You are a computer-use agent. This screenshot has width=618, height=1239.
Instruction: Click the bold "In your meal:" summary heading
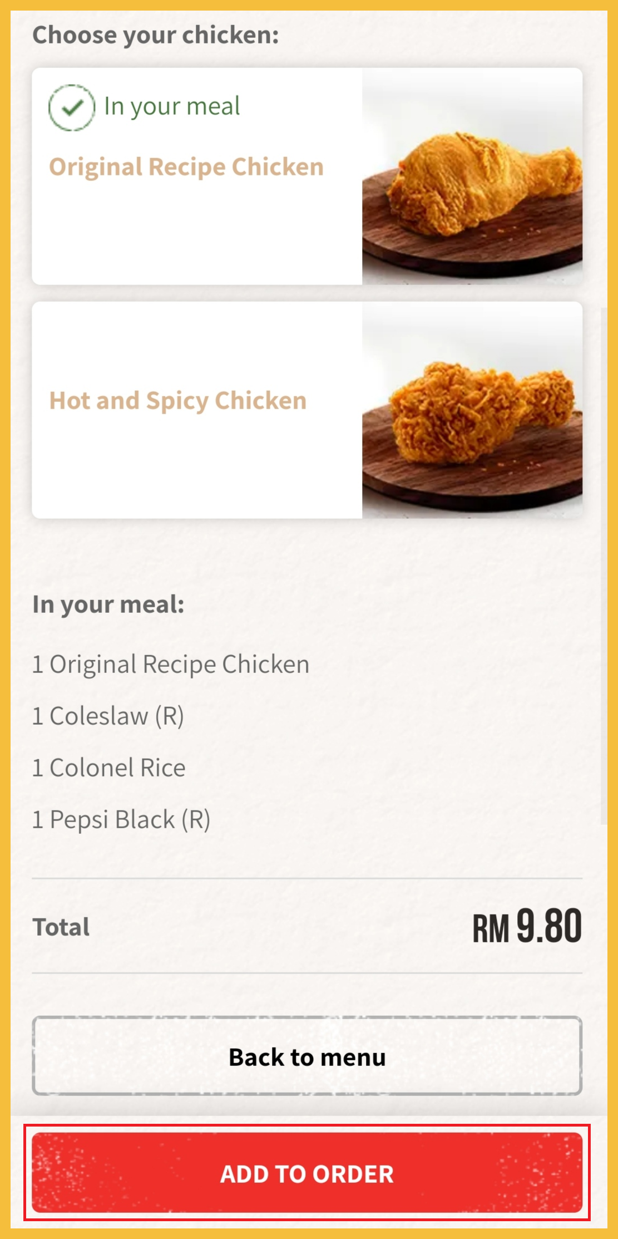click(x=108, y=604)
